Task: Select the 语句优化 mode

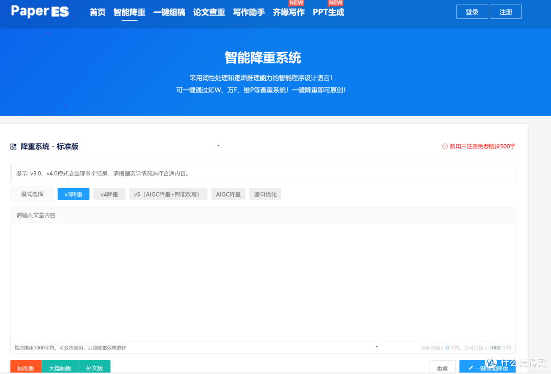Action: [x=265, y=194]
